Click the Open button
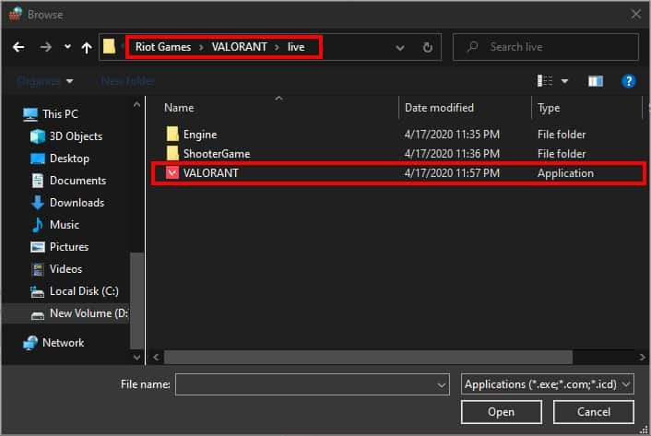651x436 pixels. [x=501, y=412]
